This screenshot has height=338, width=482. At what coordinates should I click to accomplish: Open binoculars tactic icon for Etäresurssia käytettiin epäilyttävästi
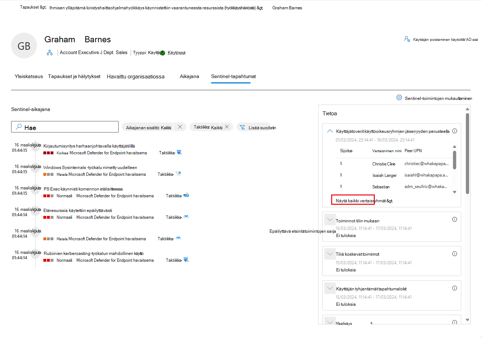(186, 217)
